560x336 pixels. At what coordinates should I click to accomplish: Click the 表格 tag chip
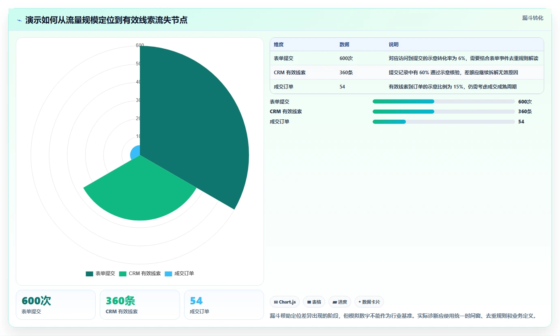click(314, 302)
